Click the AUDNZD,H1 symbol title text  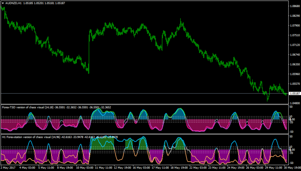point(13,3)
